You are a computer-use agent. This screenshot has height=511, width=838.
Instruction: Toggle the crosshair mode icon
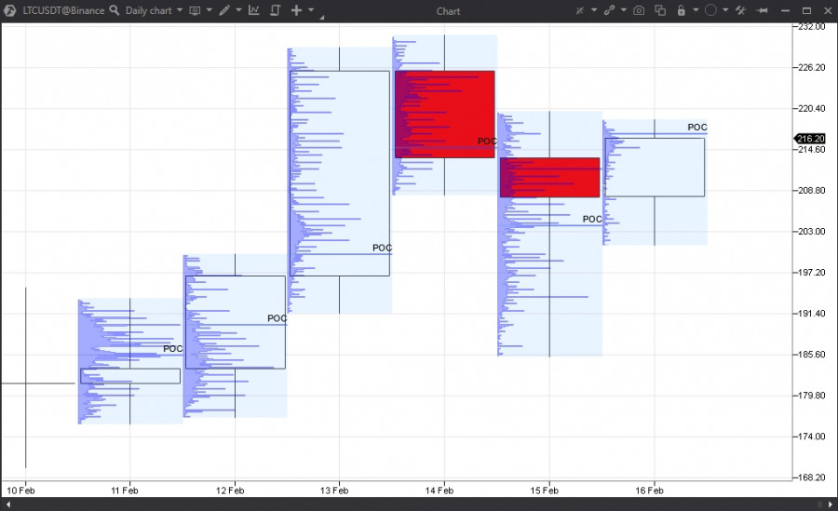pyautogui.click(x=580, y=10)
